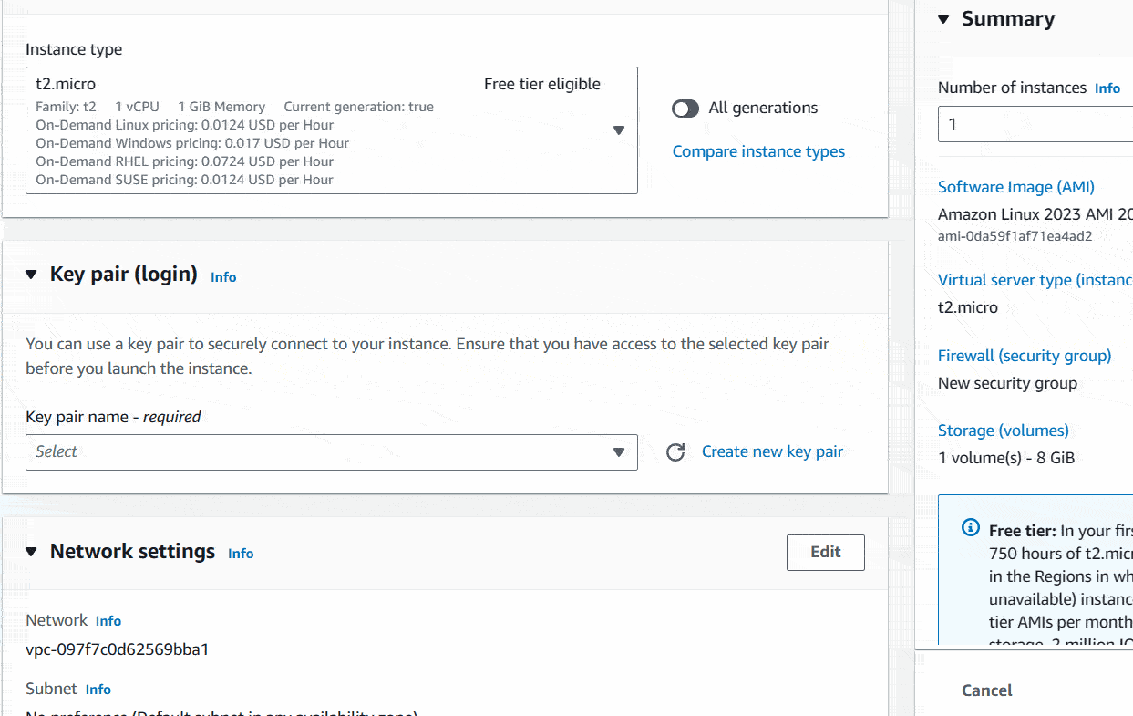Collapse the Network settings section
Viewport: 1133px width, 716px height.
click(x=32, y=552)
